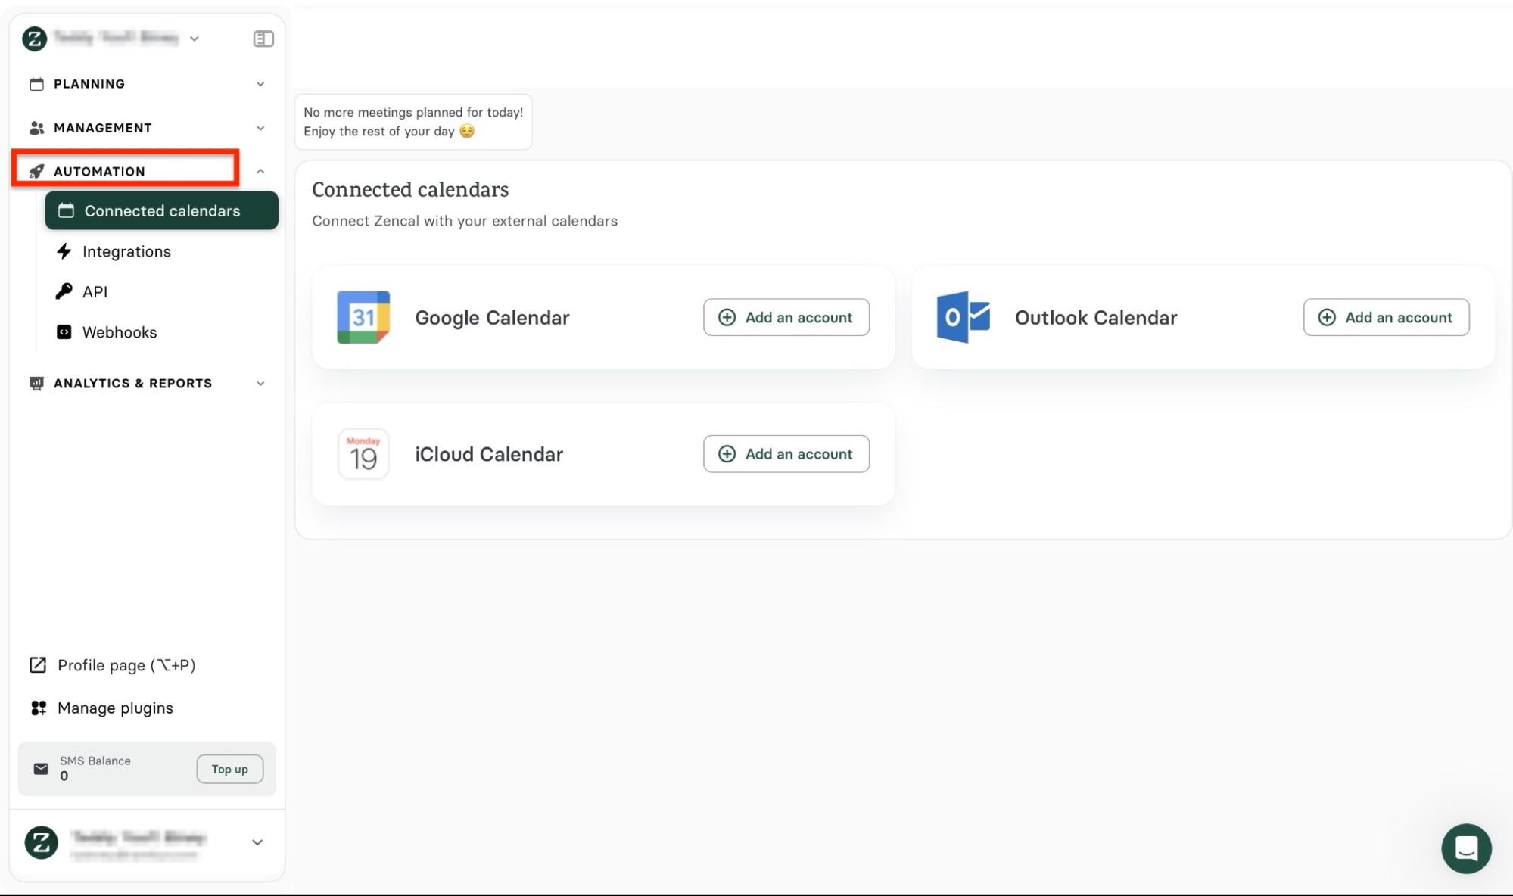Click the Outlook Calendar logo icon
The width and height of the screenshot is (1513, 896).
pos(963,317)
